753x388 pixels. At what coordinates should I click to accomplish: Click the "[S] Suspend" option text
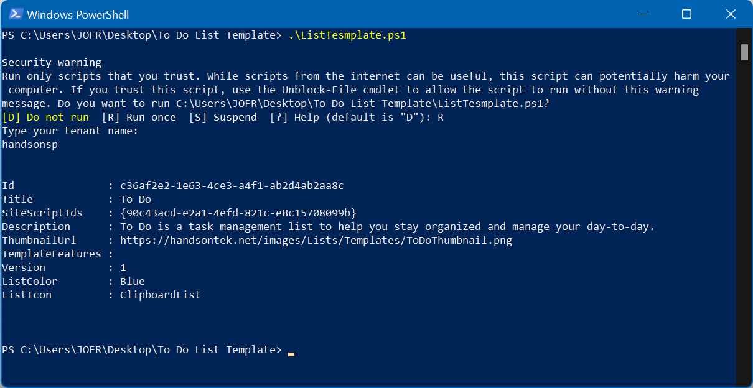(x=223, y=117)
